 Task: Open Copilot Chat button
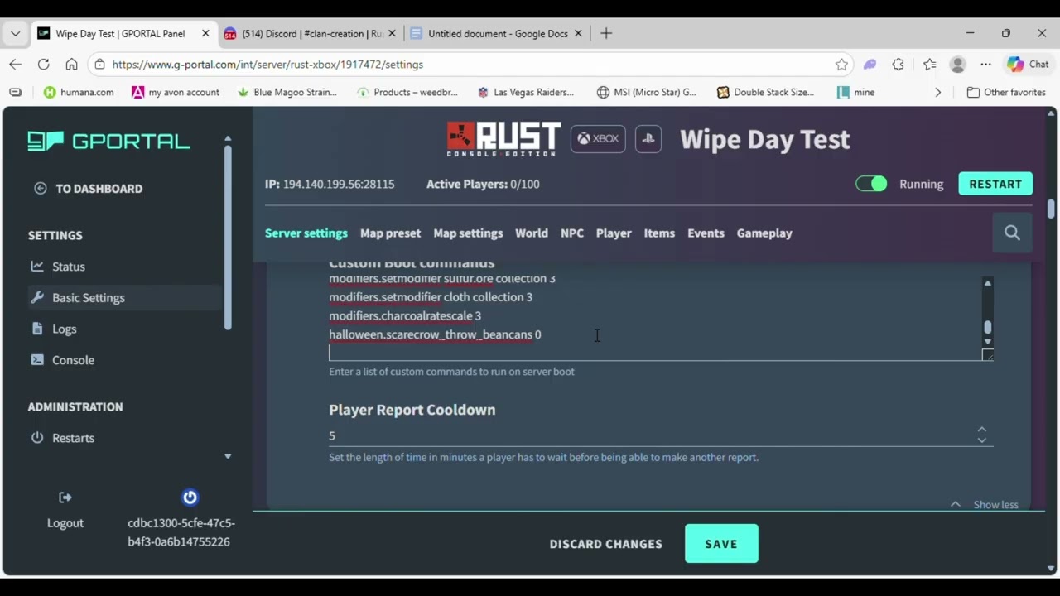point(1028,65)
